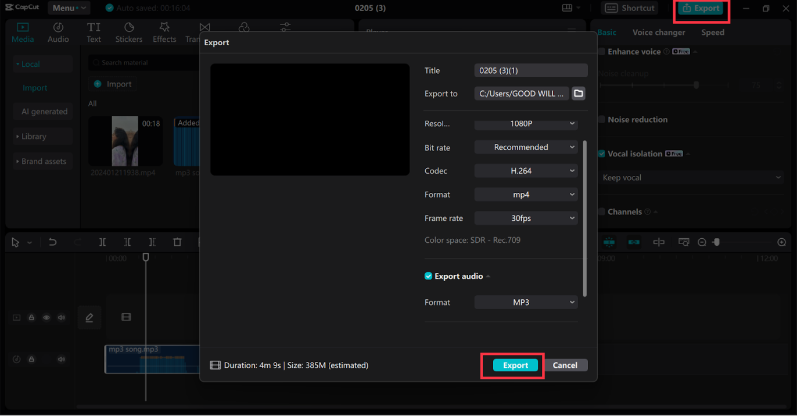Click the top-bar layout icon
The image size is (797, 416).
point(567,8)
